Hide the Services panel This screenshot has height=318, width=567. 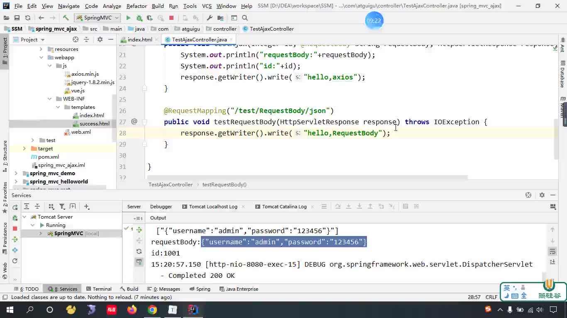pyautogui.click(x=553, y=195)
